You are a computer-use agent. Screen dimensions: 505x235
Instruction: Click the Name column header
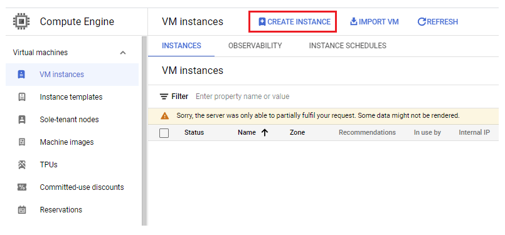(x=247, y=132)
